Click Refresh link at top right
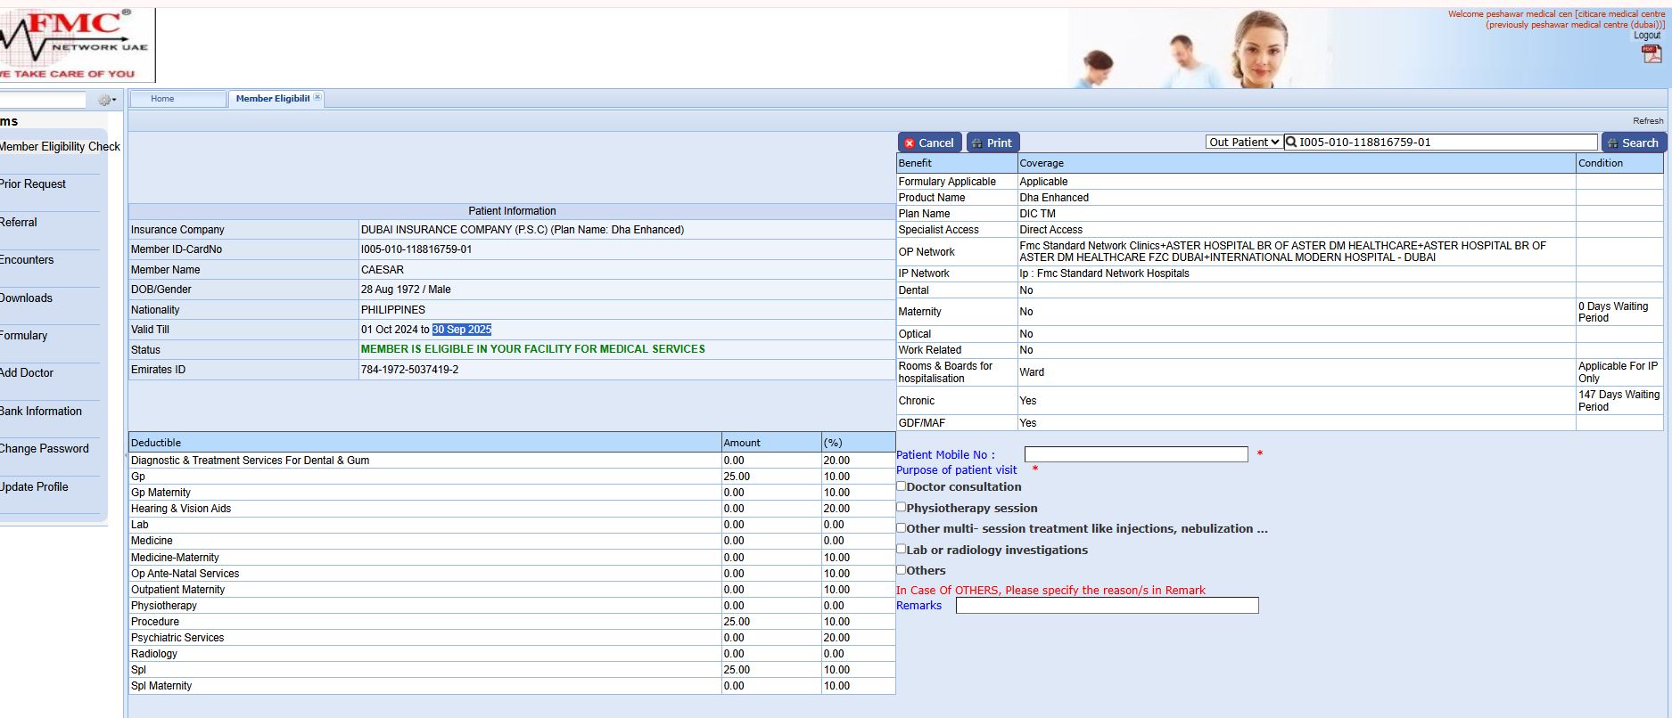This screenshot has height=718, width=1672. pos(1647,121)
